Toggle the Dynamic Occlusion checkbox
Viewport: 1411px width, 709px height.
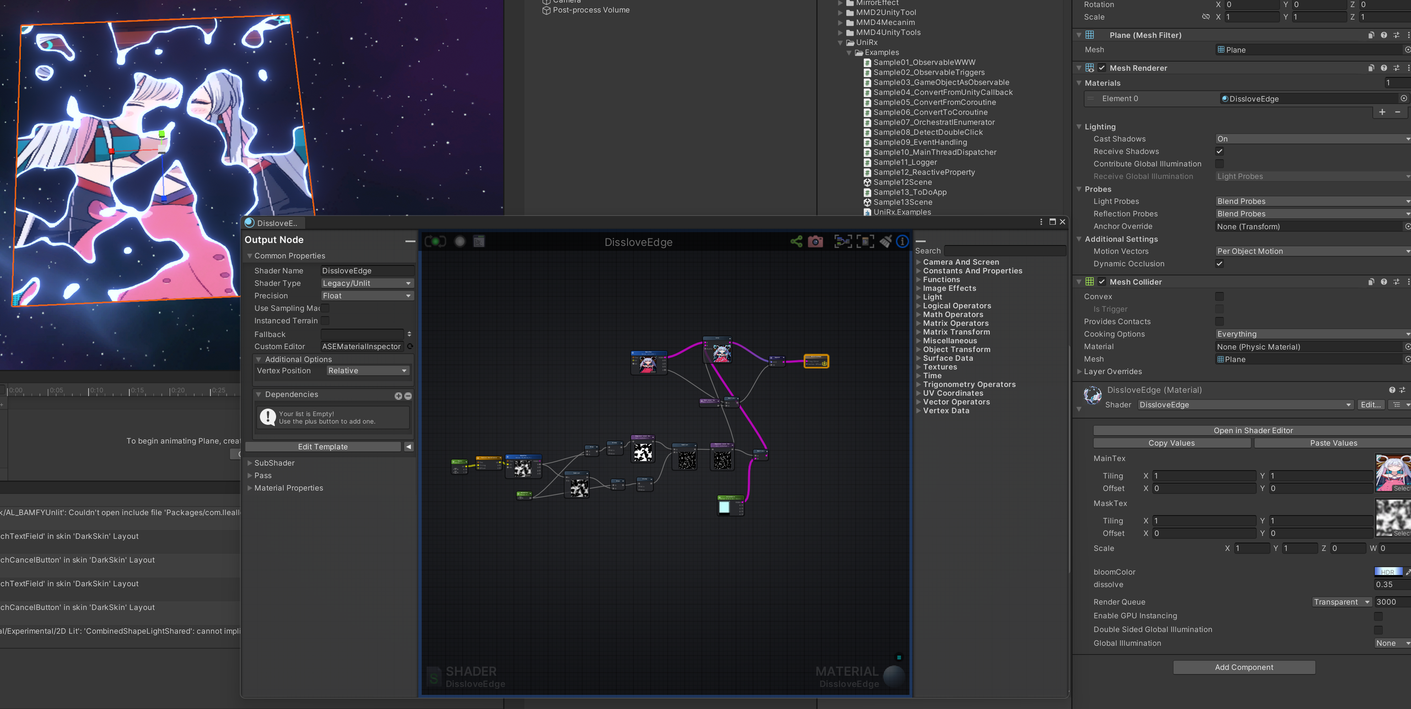(1219, 264)
